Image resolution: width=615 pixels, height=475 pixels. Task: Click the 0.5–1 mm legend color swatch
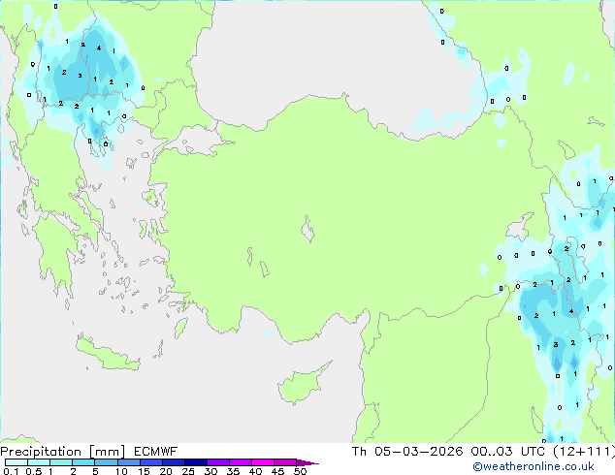pyautogui.click(x=39, y=462)
